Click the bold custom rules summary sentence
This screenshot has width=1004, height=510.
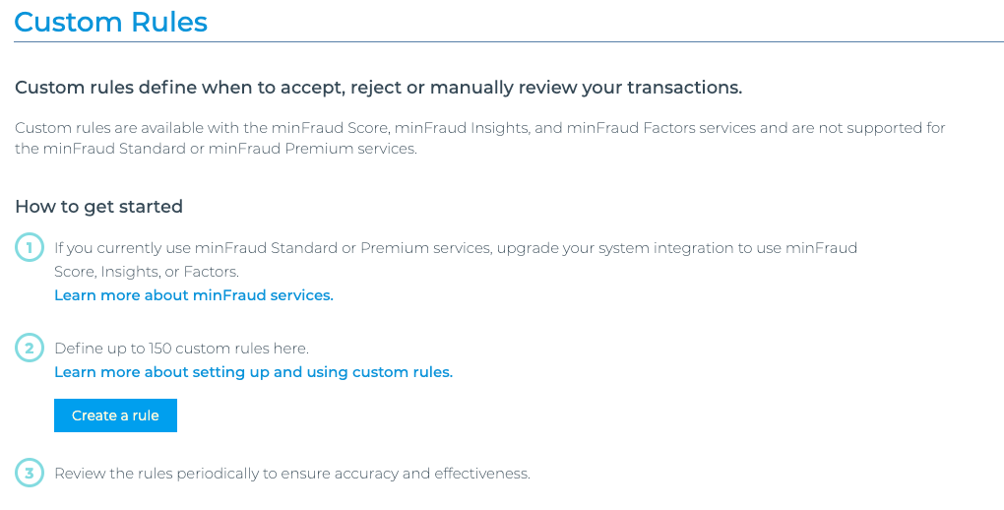(378, 88)
